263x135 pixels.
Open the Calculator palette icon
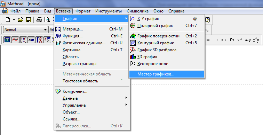[7, 40]
